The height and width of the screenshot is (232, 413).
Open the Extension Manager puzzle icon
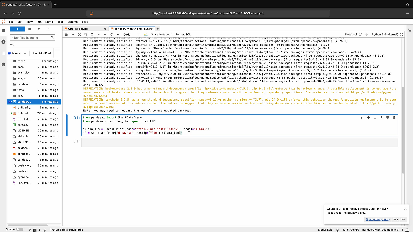[3, 64]
